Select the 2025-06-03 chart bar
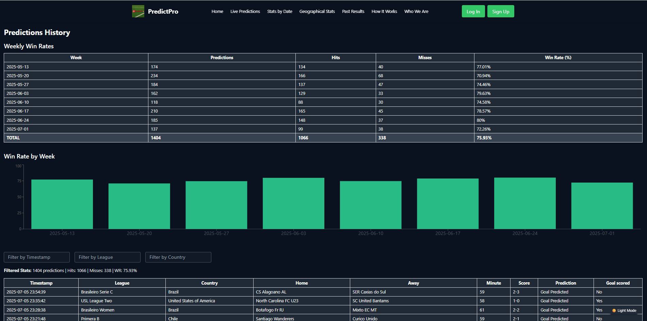The width and height of the screenshot is (647, 321). coord(293,203)
